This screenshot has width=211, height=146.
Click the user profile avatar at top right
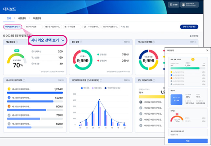(183, 5)
